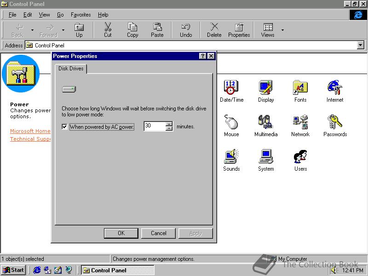The width and height of the screenshot is (368, 276).
Task: Open the Passwords control panel icon
Action: [335, 125]
